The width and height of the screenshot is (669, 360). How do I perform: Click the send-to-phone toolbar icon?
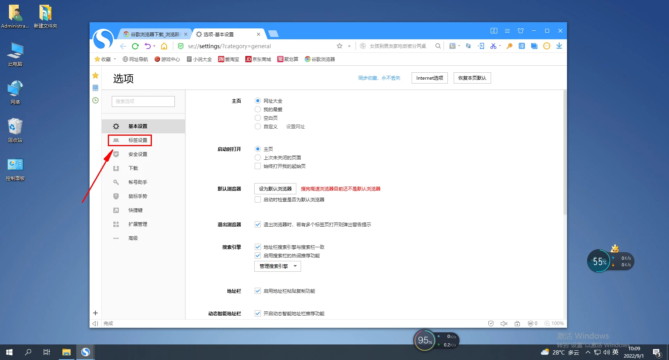(481, 46)
